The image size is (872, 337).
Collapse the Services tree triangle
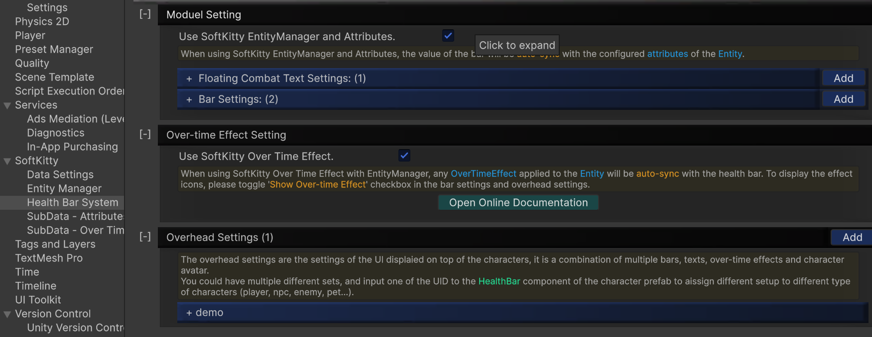(x=7, y=105)
